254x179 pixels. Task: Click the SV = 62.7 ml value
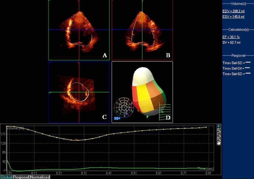(231, 43)
